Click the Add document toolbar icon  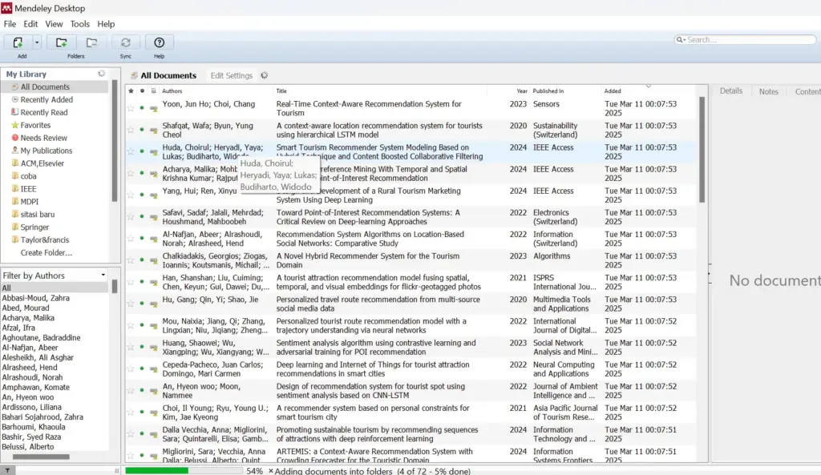coord(18,42)
